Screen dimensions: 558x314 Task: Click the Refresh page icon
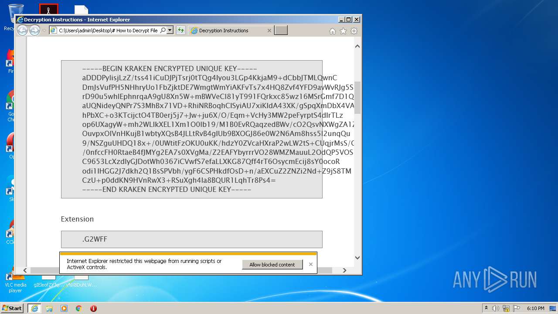[180, 30]
